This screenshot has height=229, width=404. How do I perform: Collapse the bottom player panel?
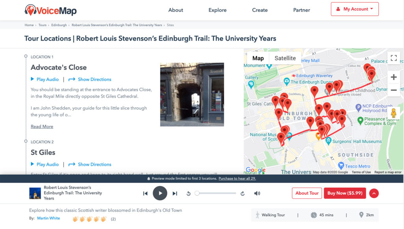click(374, 193)
